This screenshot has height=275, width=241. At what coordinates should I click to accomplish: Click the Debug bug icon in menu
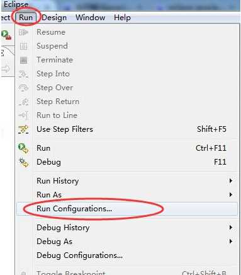23,162
